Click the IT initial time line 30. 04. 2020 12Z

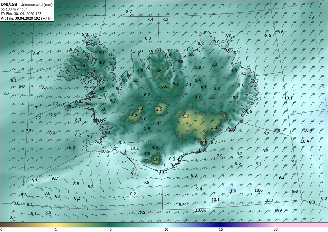pos(21,13)
